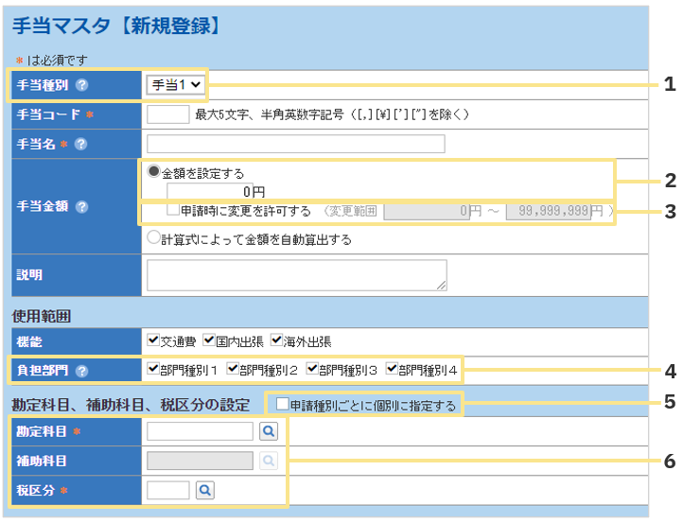683x523 pixels.
Task: Click help icon beside 手当名 label
Action: 81,144
